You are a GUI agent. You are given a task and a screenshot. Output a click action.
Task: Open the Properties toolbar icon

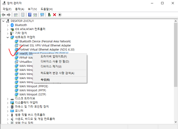(x=23, y=15)
